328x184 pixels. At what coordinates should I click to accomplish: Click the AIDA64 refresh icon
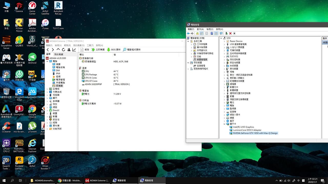[x=64, y=50]
